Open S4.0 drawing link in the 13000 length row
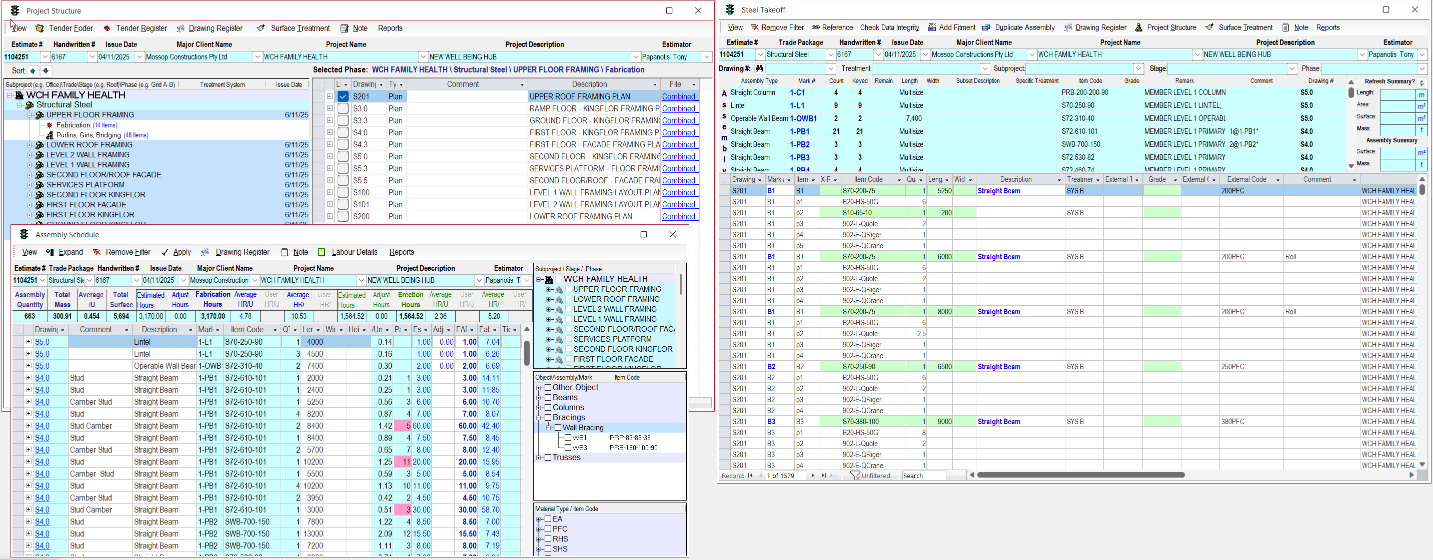 click(x=43, y=534)
